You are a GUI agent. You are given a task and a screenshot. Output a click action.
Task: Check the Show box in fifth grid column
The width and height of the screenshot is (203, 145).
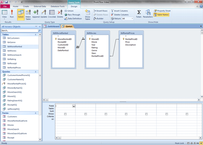(x=146, y=114)
